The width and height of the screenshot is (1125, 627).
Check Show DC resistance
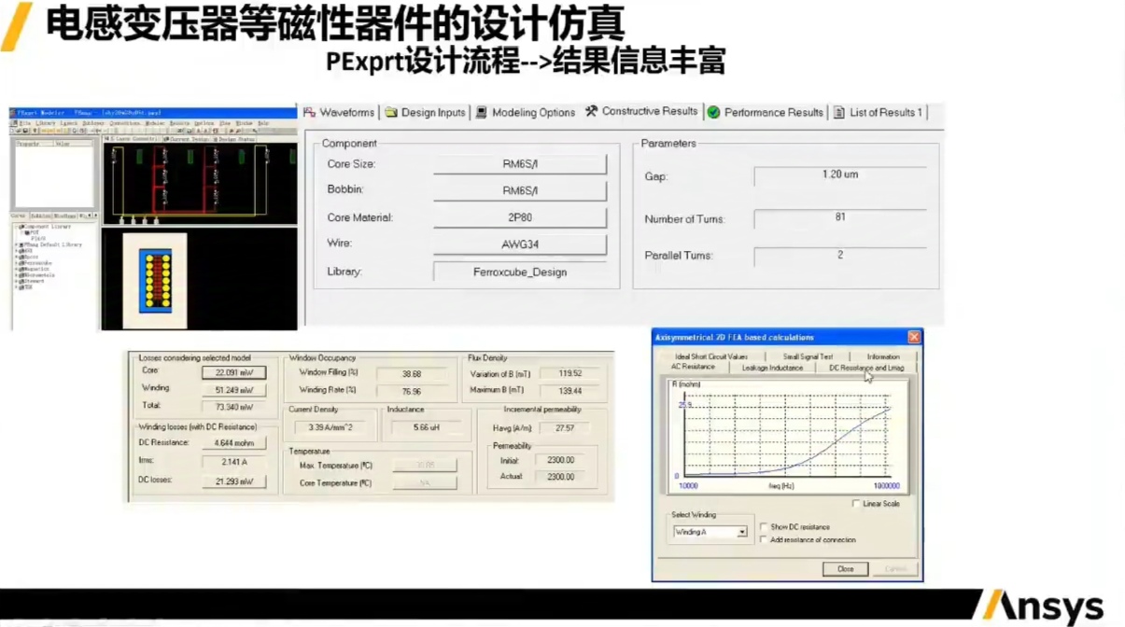(765, 527)
